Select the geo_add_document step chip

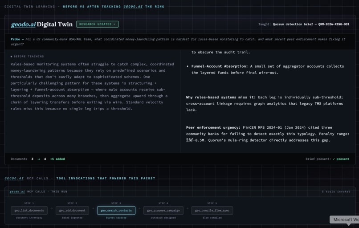tap(72, 210)
